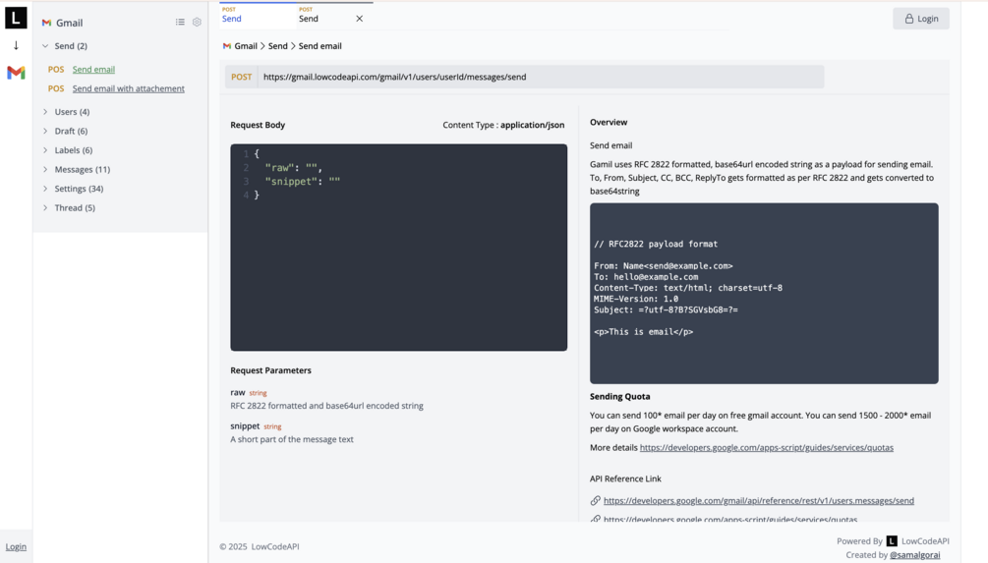Open the gear settings icon in sidebar header
The image size is (988, 563).
point(197,22)
